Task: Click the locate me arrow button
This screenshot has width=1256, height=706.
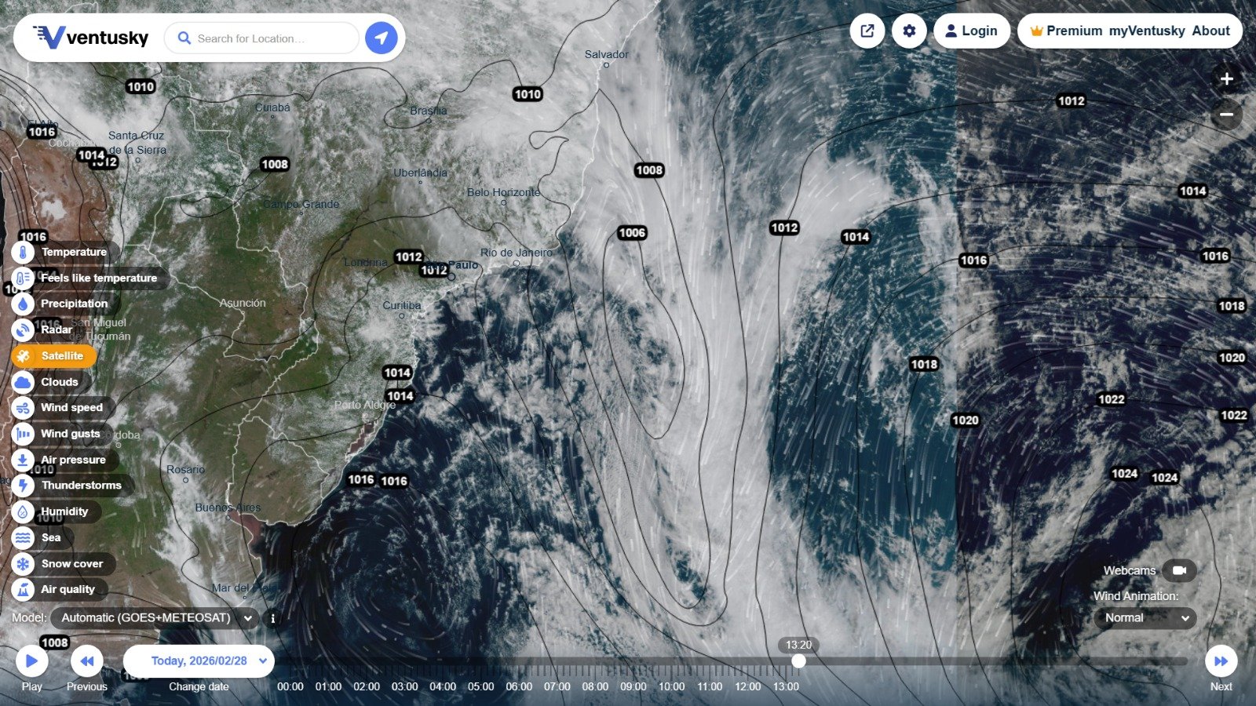Action: [382, 38]
